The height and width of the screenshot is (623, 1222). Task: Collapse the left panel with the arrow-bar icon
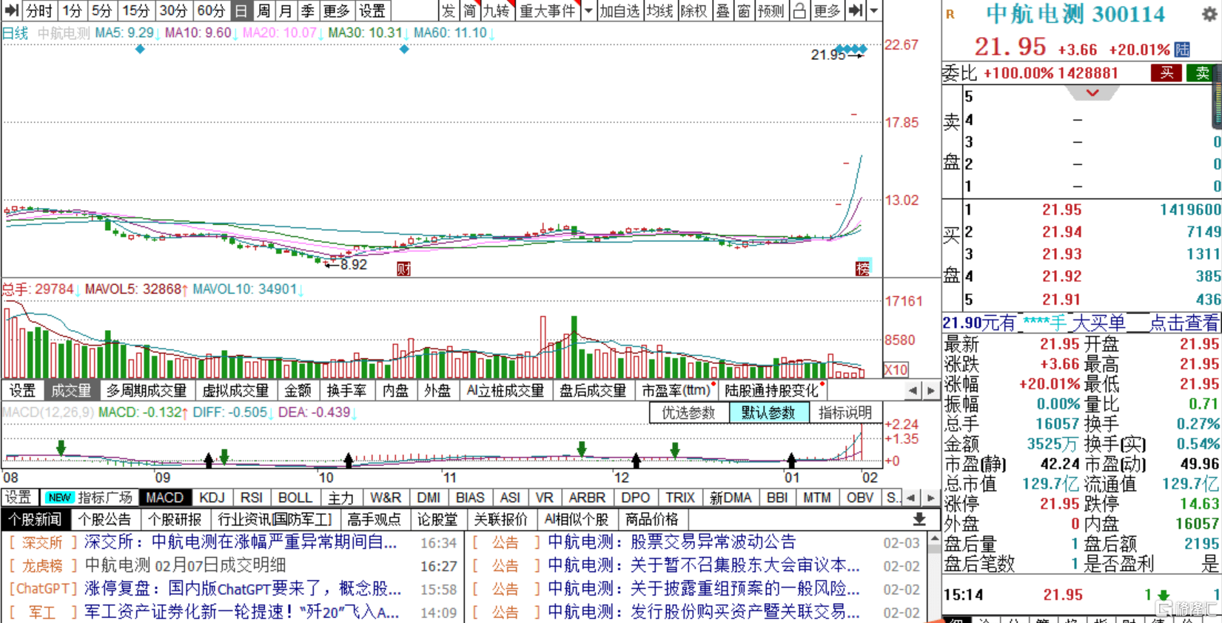tap(11, 10)
